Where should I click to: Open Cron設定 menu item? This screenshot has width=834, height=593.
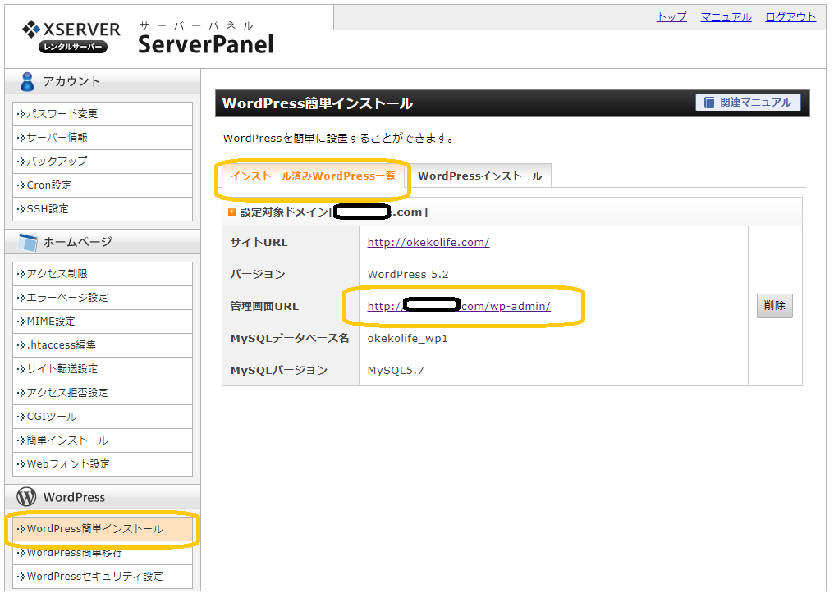(x=103, y=185)
